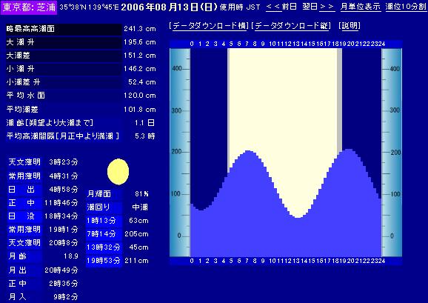Viewport: 428px width, 303px height.
Task: Go to previous day via 前日 link
Action: pyautogui.click(x=281, y=7)
